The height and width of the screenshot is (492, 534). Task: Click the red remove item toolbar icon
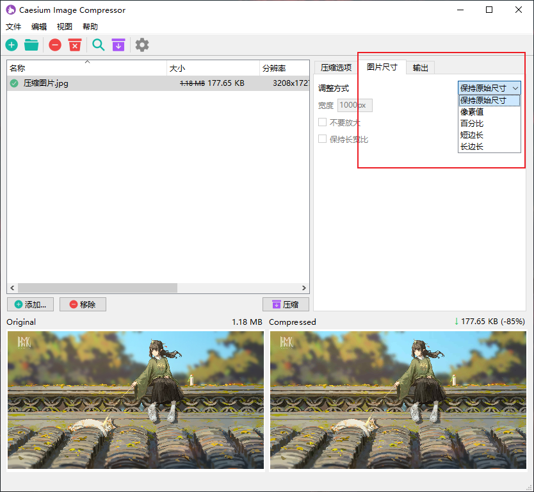coord(55,45)
